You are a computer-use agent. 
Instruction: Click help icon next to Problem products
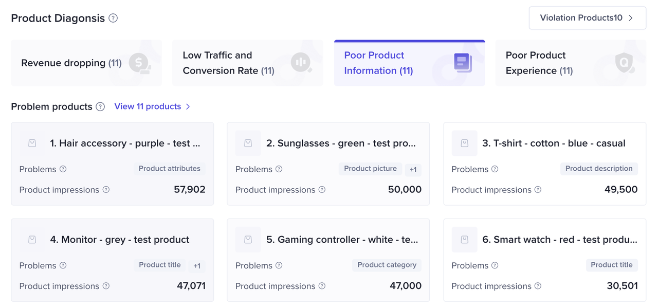point(100,106)
